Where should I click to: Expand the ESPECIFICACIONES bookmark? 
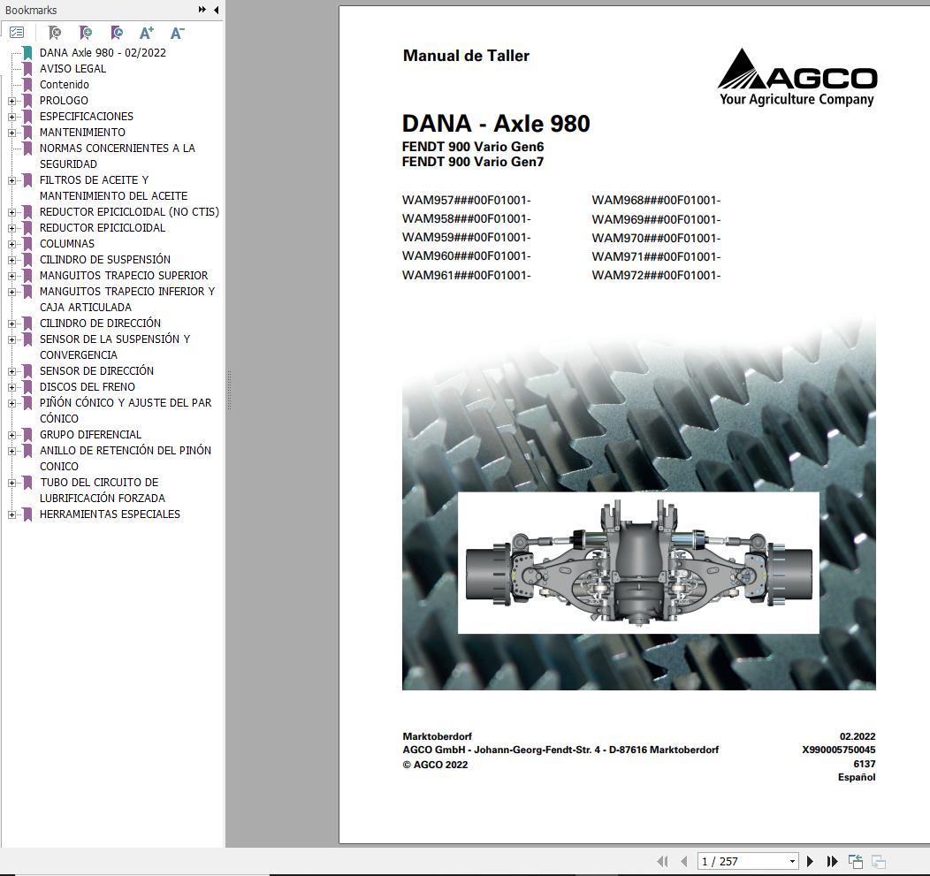point(11,117)
